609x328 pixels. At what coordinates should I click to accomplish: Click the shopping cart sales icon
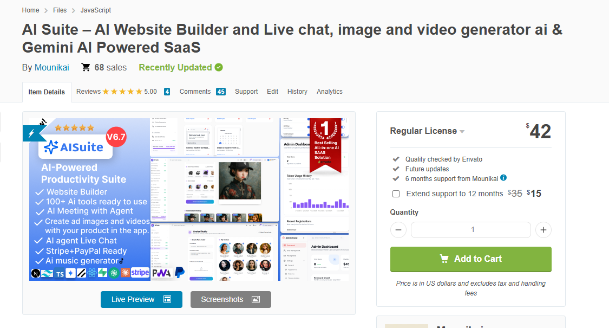pyautogui.click(x=86, y=67)
